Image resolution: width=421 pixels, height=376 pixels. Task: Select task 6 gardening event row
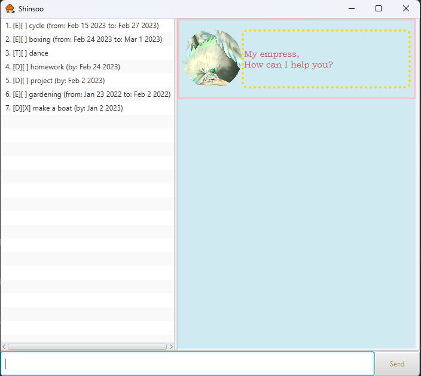tap(87, 94)
